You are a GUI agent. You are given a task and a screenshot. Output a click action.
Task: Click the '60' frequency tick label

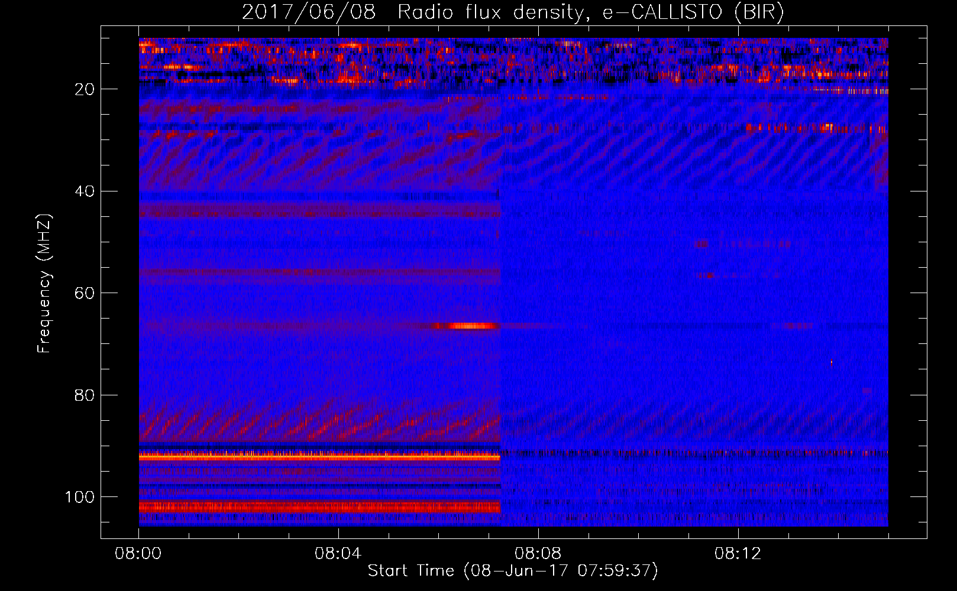[85, 293]
